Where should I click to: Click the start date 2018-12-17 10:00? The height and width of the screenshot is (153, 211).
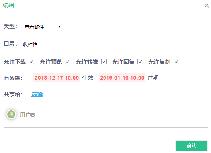point(57,78)
